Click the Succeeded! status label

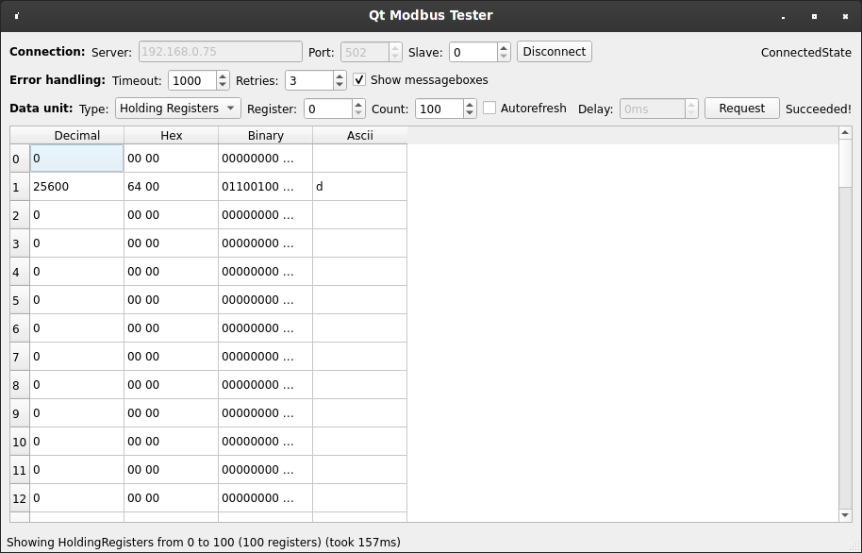[818, 109]
